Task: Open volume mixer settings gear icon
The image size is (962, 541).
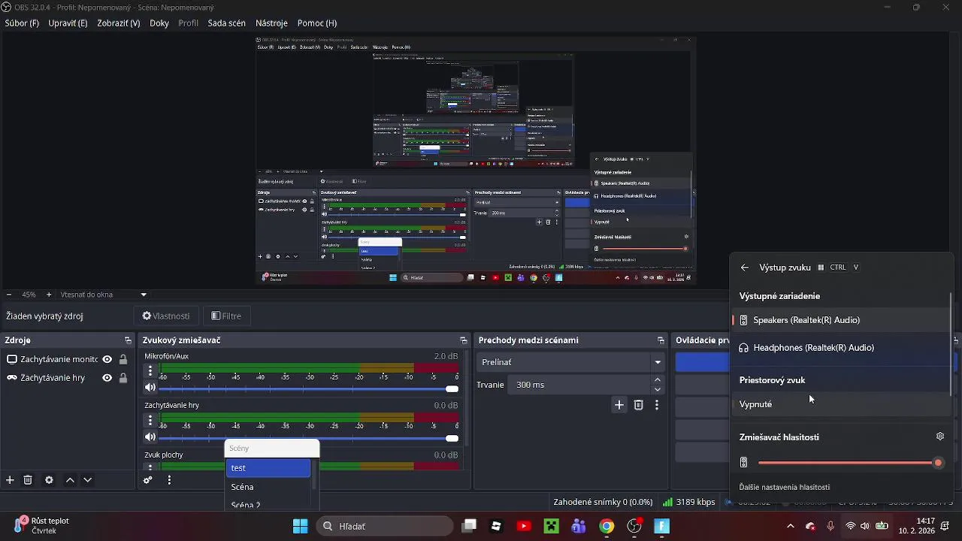Action: pyautogui.click(x=940, y=437)
